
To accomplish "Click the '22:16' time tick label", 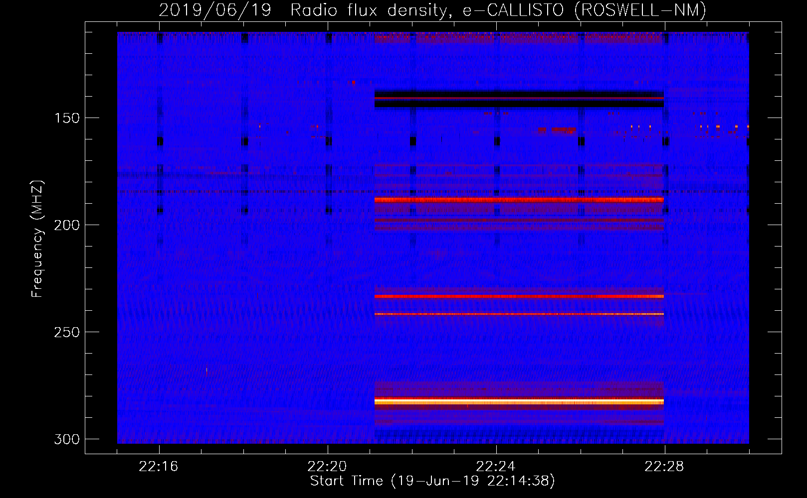I will 159,466.
